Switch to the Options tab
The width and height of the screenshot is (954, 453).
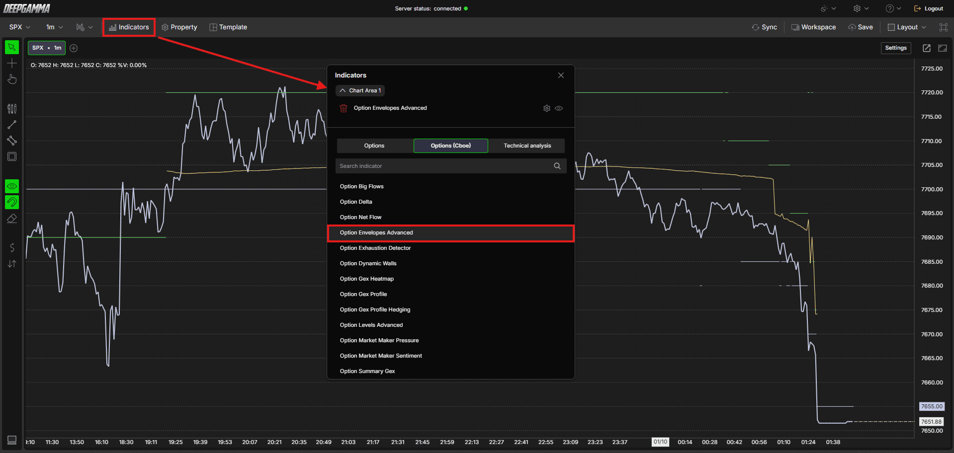(x=374, y=146)
